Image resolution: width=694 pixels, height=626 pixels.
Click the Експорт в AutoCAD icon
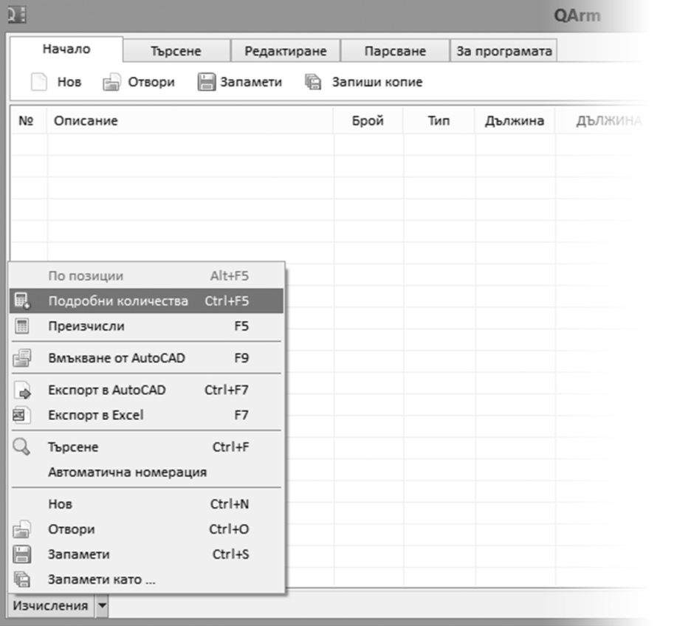[22, 391]
